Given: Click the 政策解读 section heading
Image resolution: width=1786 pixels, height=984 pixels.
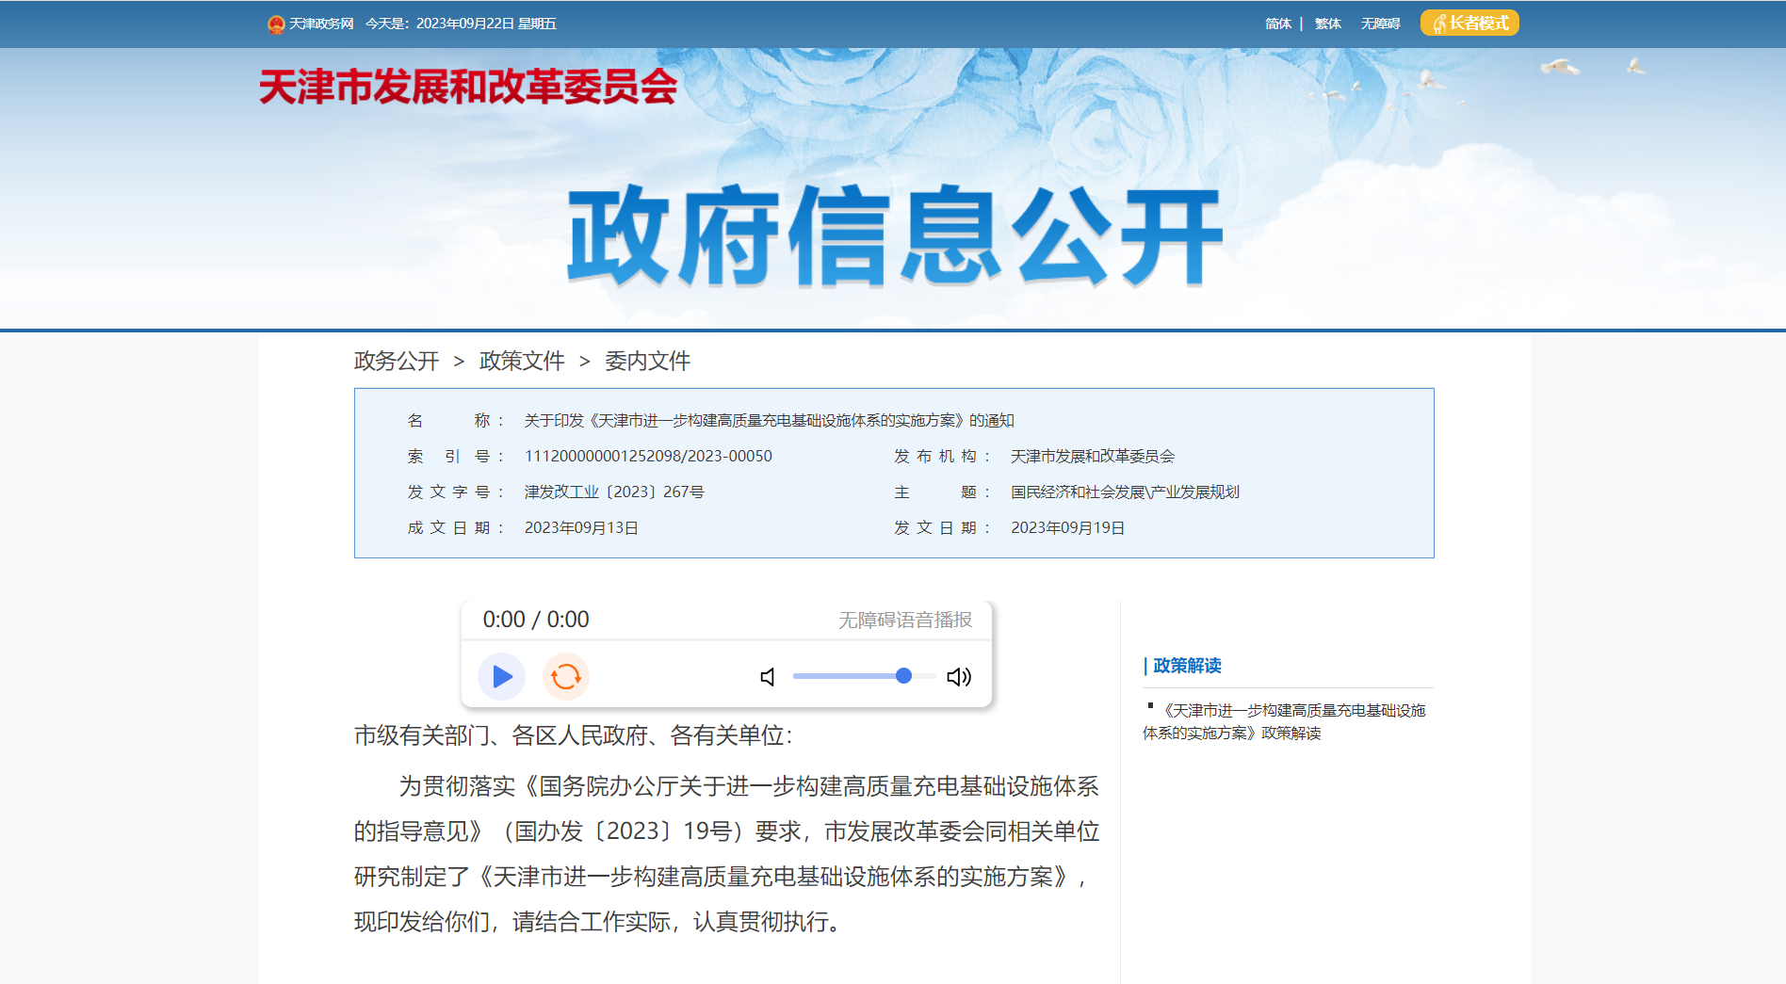Looking at the screenshot, I should click(x=1187, y=666).
